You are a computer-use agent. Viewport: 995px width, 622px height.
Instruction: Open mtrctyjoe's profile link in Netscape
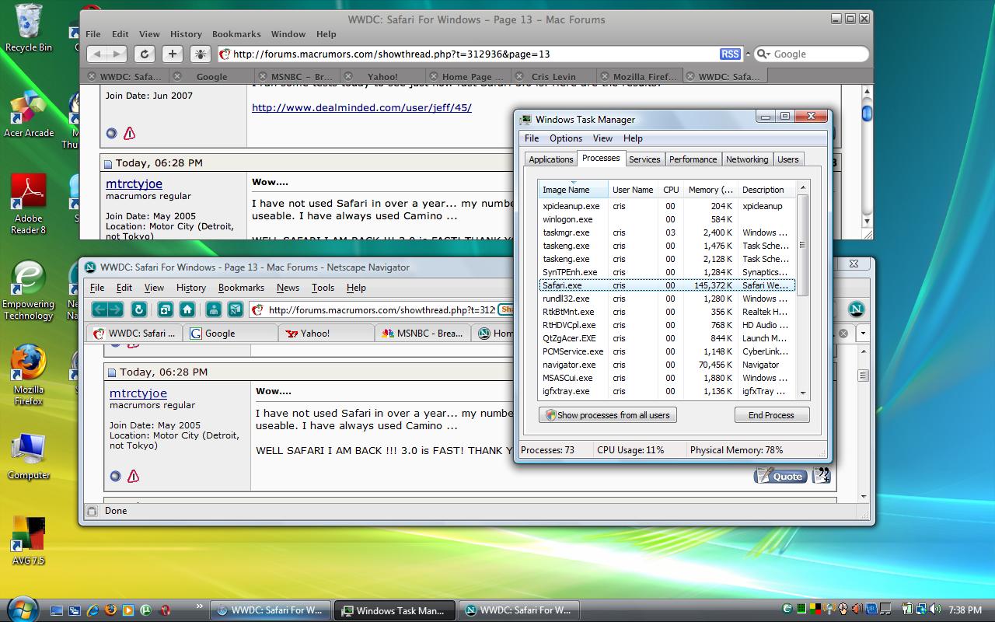(x=138, y=393)
